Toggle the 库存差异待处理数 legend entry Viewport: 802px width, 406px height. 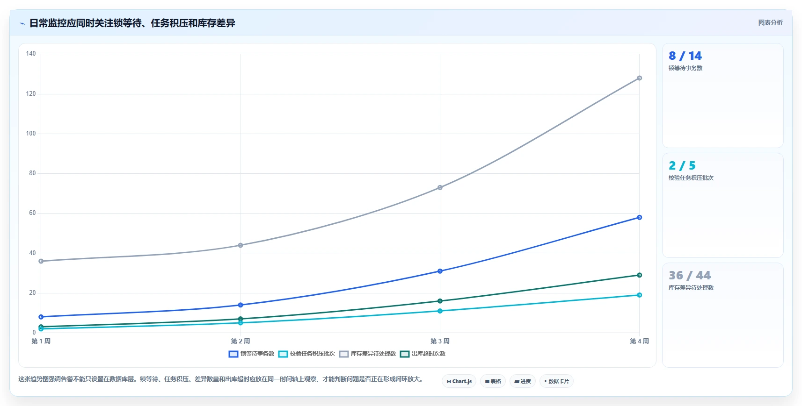point(367,354)
